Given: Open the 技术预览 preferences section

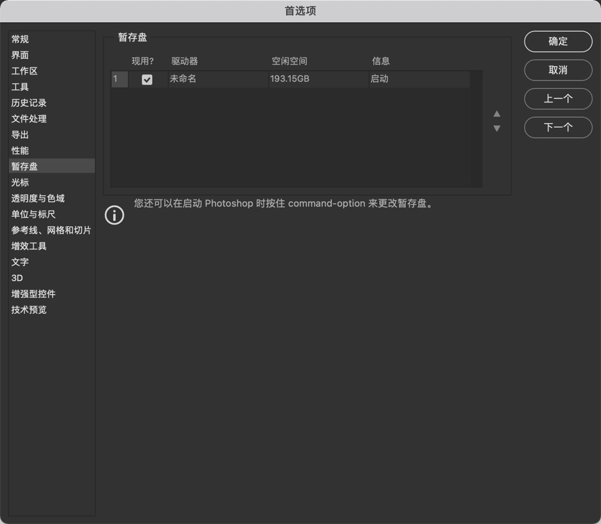Looking at the screenshot, I should pyautogui.click(x=28, y=310).
